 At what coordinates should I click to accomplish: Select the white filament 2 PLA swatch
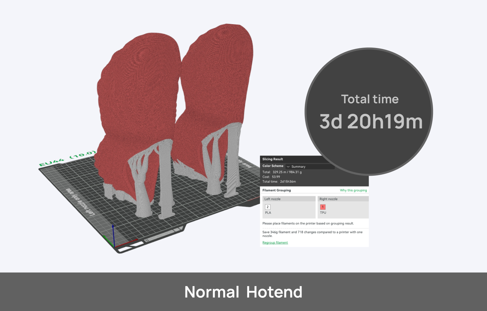coord(268,207)
